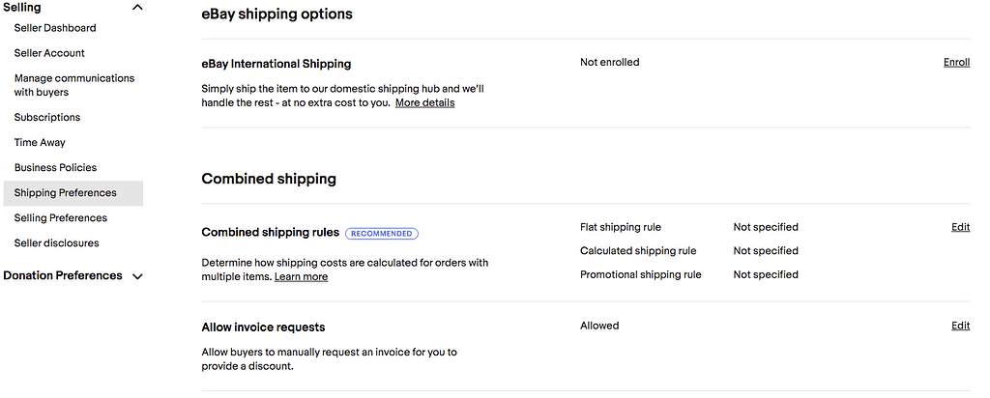Go to Seller disclosures
The width and height of the screenshot is (990, 398).
[x=56, y=243]
